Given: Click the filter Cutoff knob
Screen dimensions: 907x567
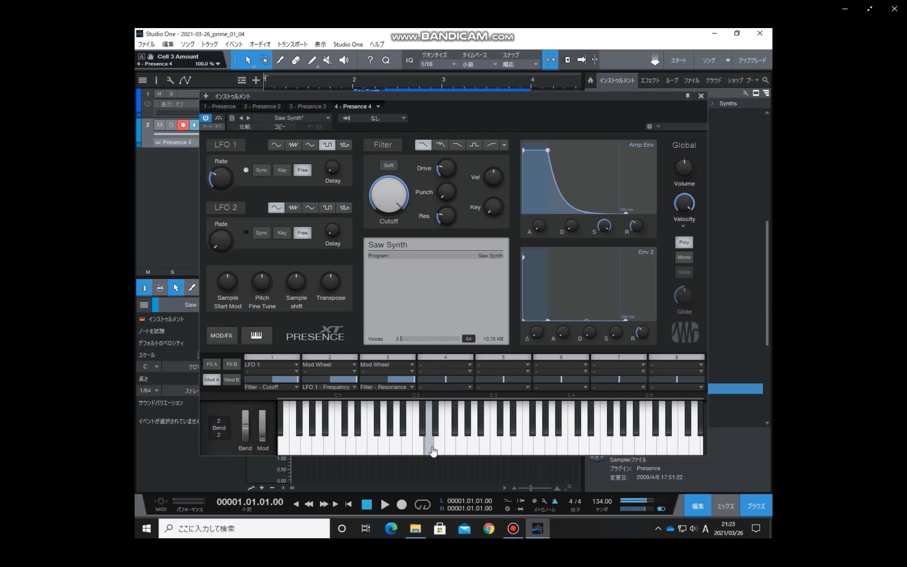Looking at the screenshot, I should (x=389, y=195).
